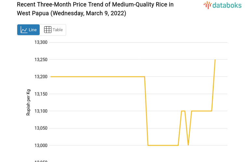Click the sharp narrow dip to 13,000
The width and height of the screenshot is (245, 162).
click(x=188, y=144)
